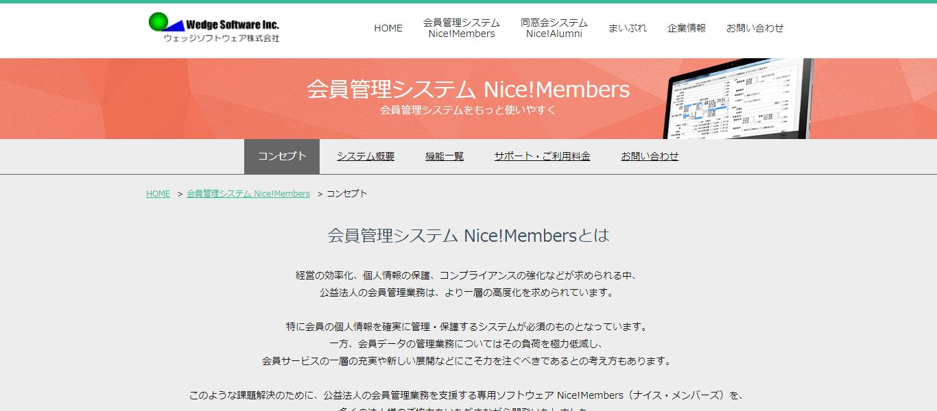
Task: Open 会員管理システム Nice!Members navigation item
Action: [x=460, y=28]
